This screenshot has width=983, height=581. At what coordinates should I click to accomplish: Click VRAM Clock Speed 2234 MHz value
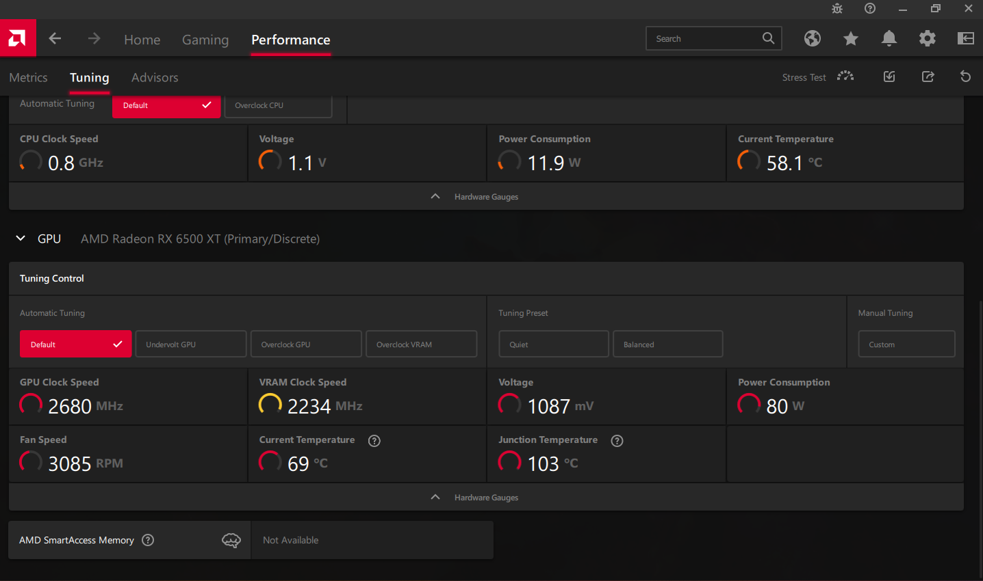pos(325,406)
